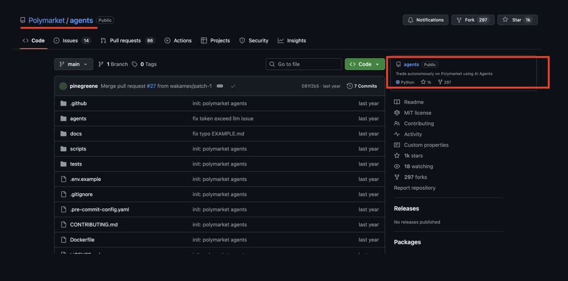Click agents link in repository card
The image size is (568, 281).
411,64
